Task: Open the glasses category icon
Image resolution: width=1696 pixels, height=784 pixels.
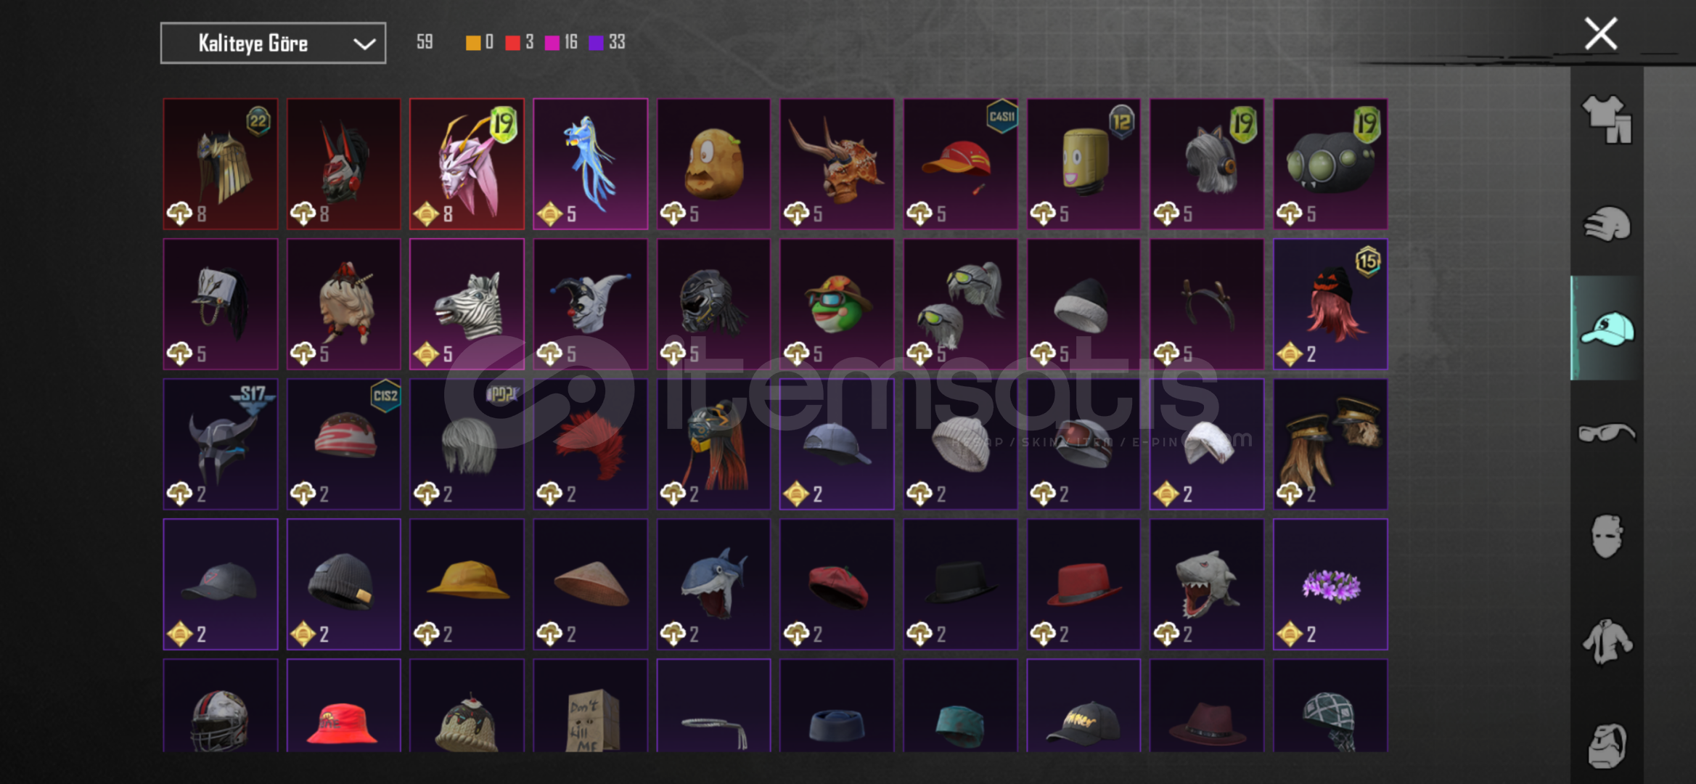Action: point(1607,433)
